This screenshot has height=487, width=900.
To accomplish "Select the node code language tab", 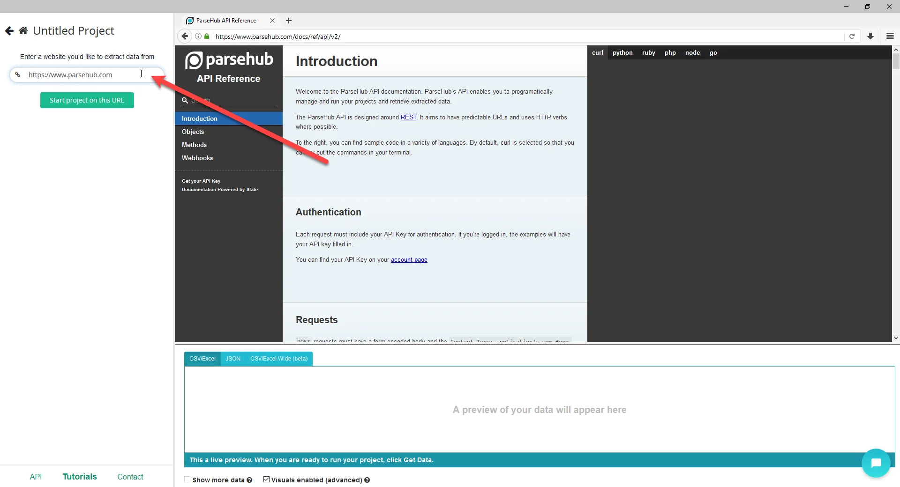I will point(693,53).
